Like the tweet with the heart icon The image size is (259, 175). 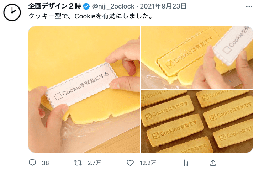tap(130, 163)
